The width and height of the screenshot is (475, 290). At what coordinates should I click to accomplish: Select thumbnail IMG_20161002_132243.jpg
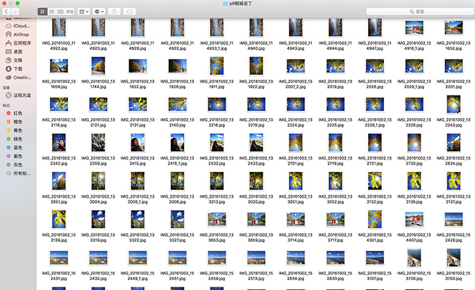(x=453, y=104)
